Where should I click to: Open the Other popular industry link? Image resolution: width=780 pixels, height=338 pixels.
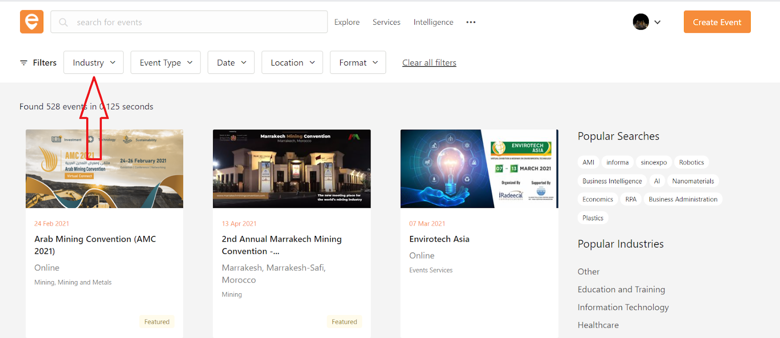point(588,271)
